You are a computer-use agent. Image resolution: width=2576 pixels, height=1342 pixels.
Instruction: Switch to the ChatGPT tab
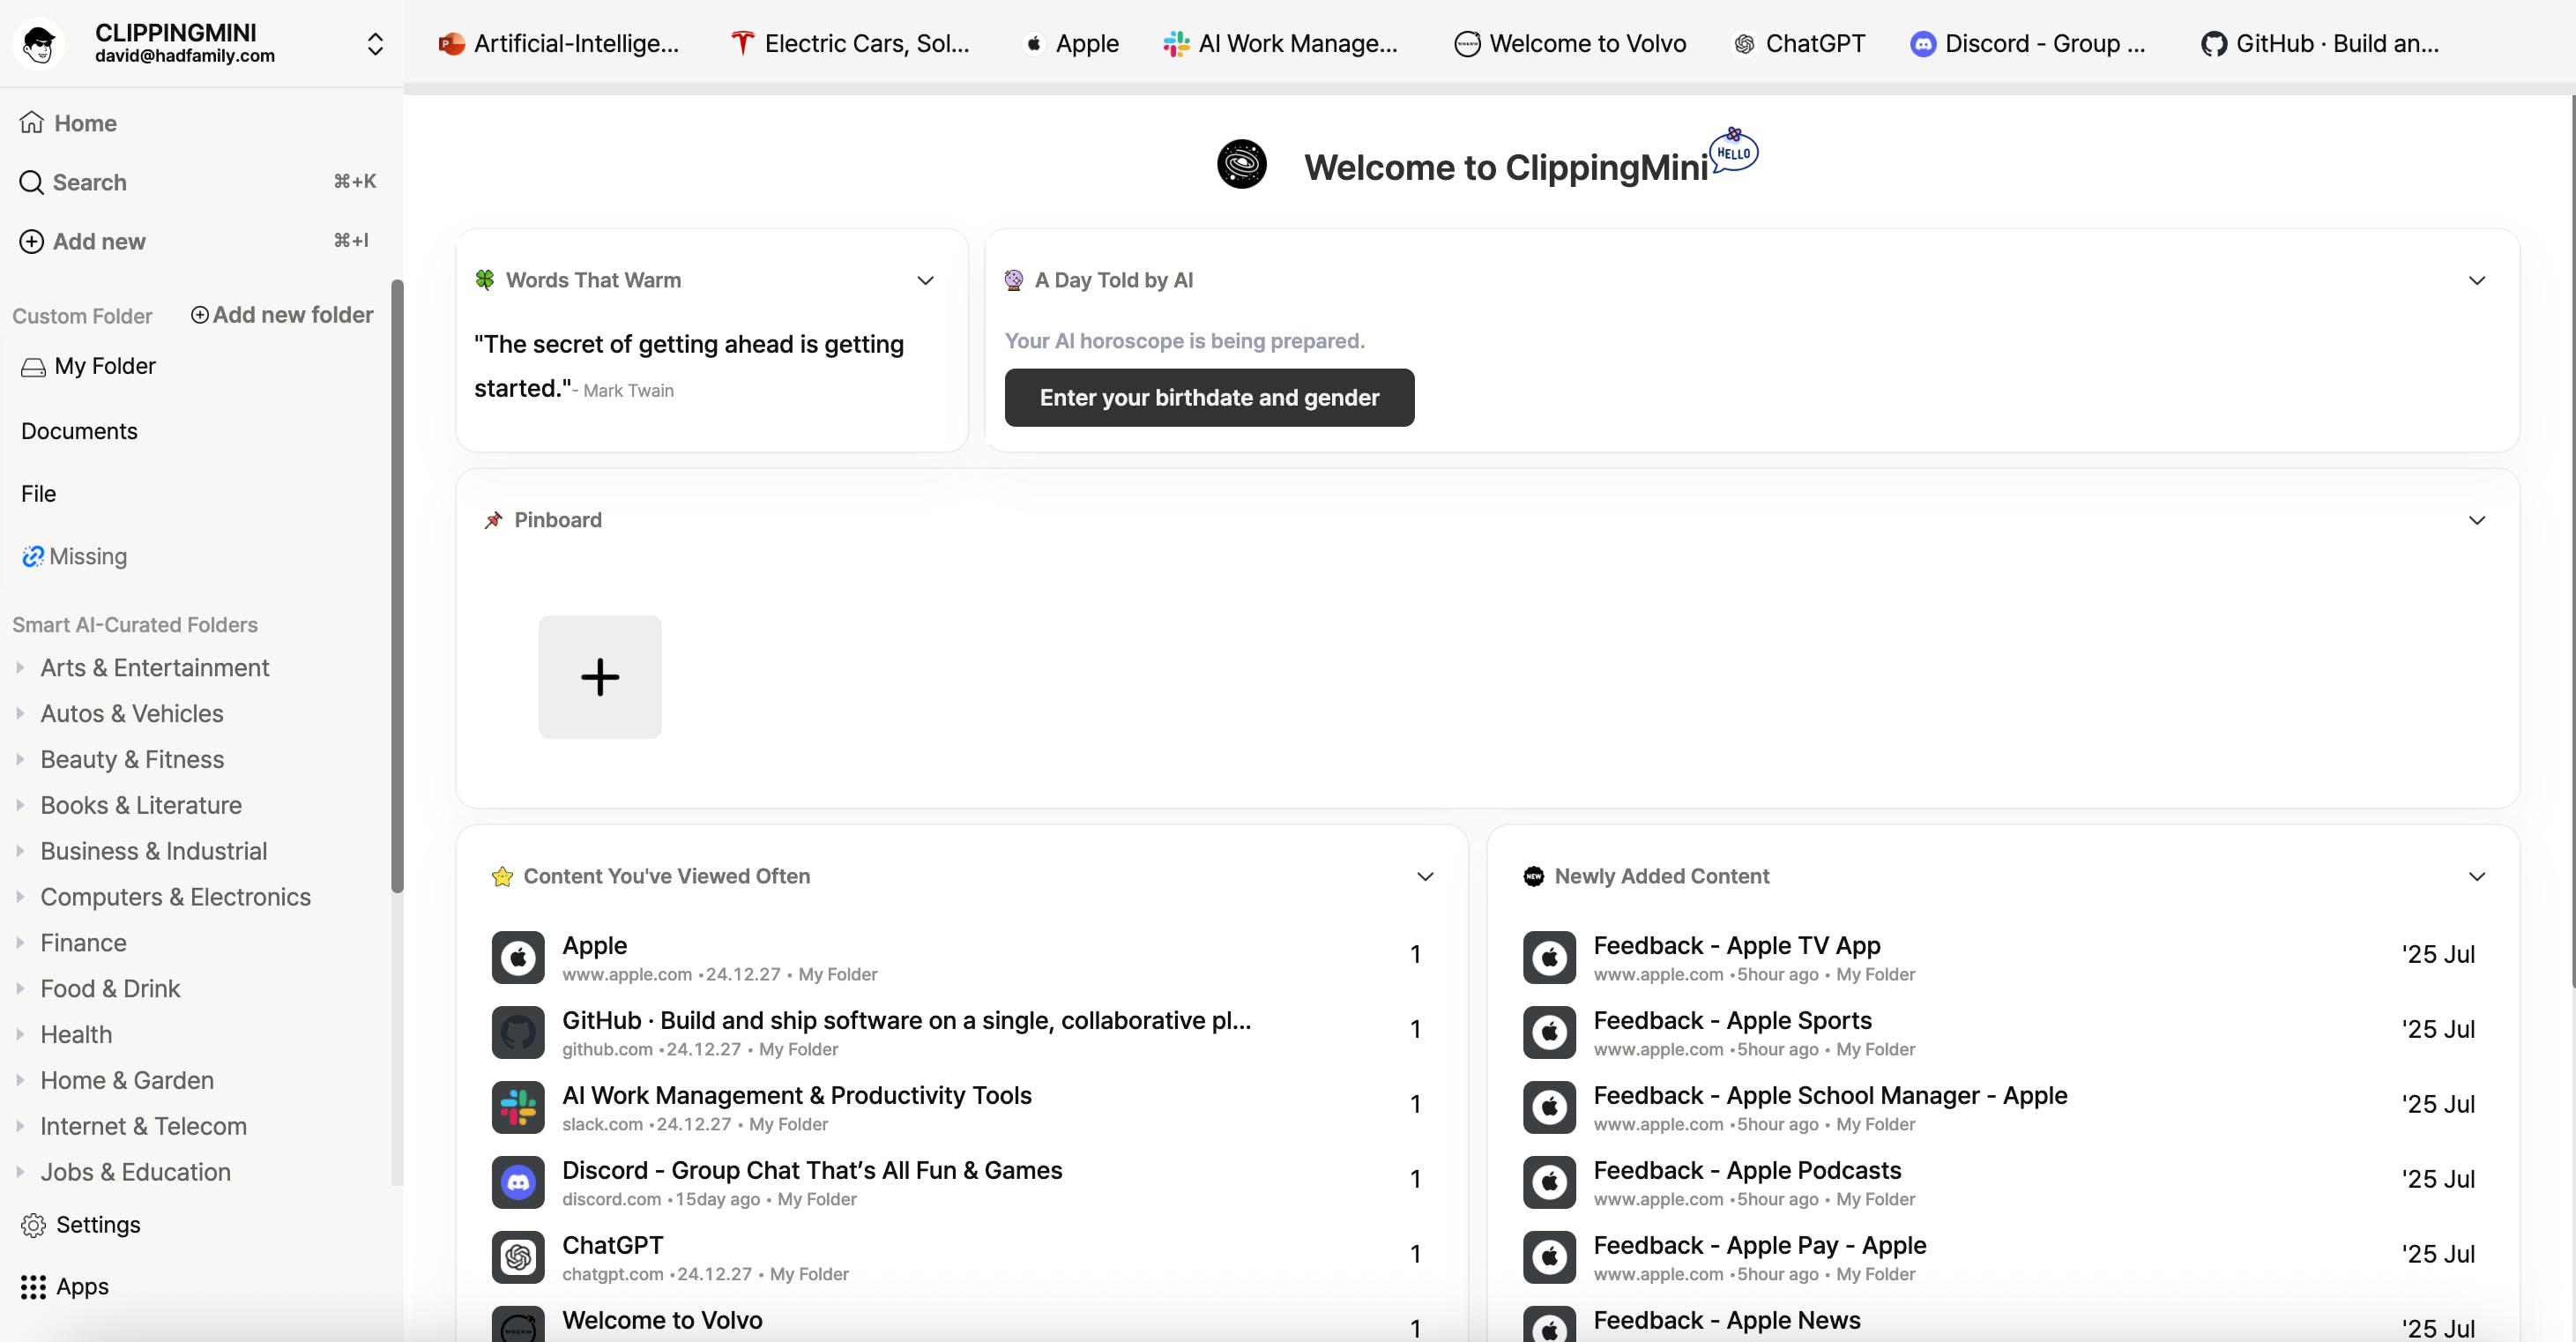1800,43
